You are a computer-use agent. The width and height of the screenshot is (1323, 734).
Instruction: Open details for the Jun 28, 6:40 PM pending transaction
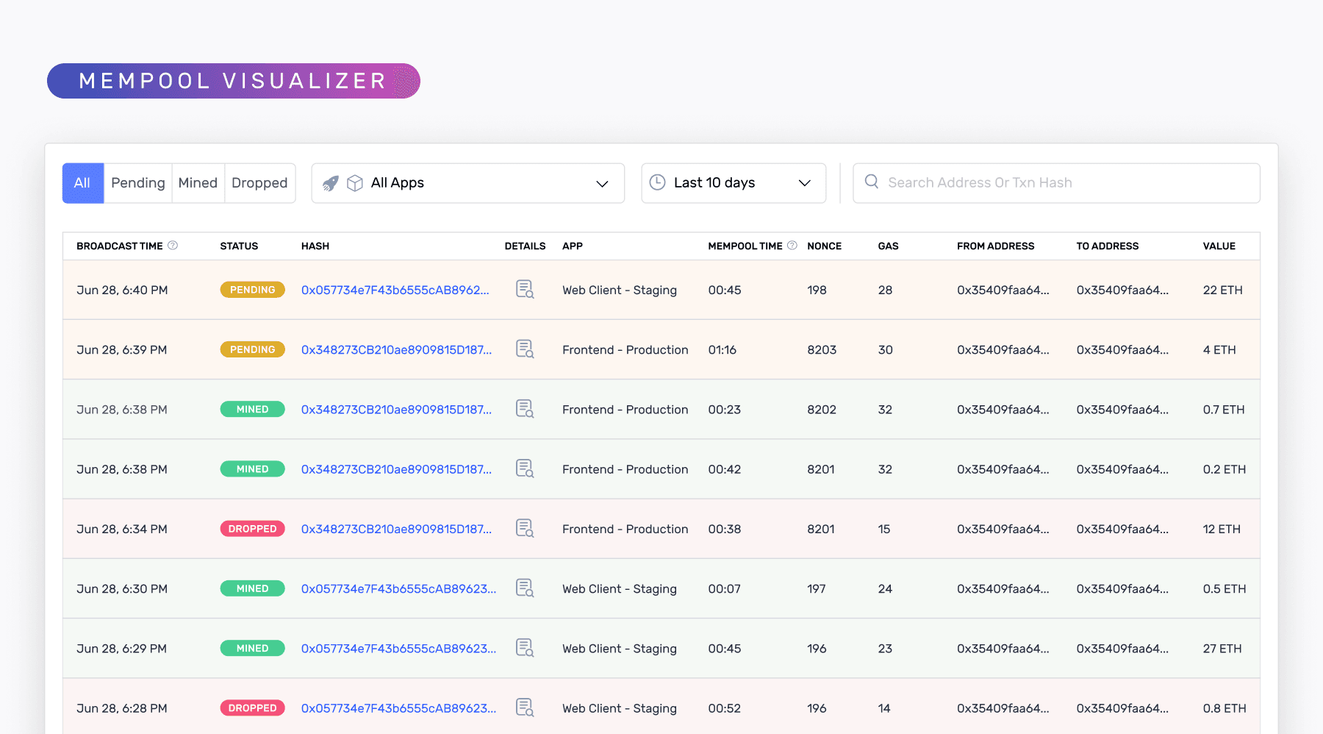(x=524, y=290)
